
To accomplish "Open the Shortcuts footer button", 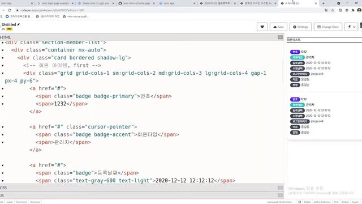I will point(35,202).
